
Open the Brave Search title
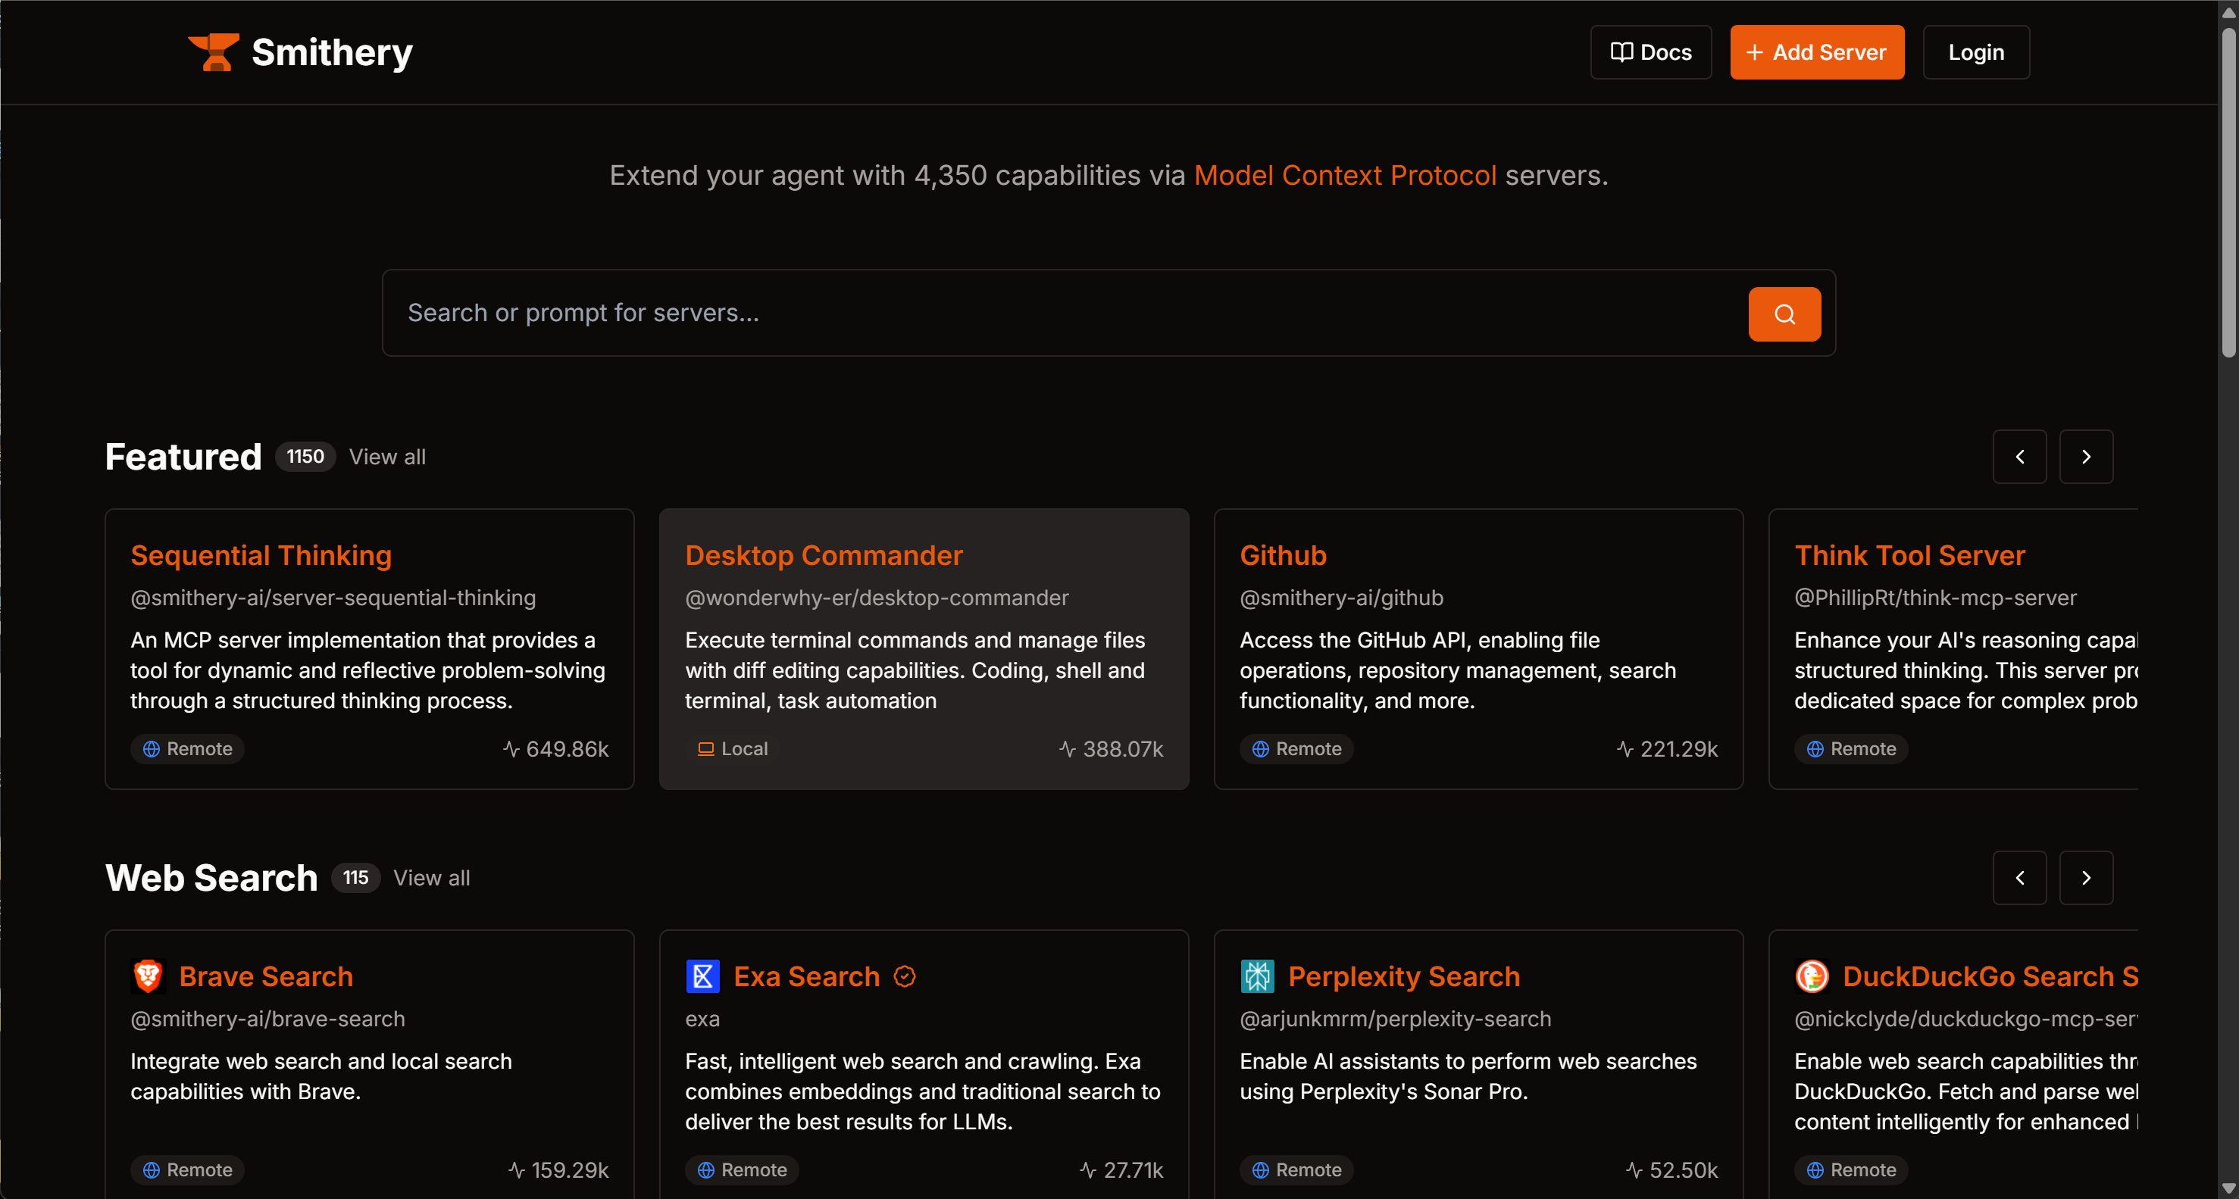(x=266, y=976)
